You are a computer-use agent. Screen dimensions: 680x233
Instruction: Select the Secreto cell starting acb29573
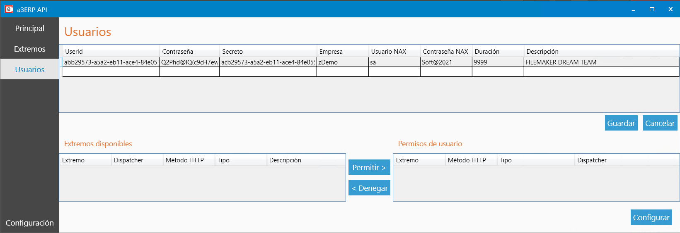268,62
